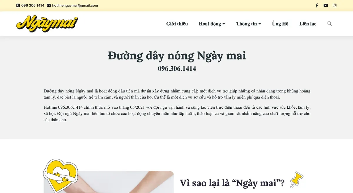The image size is (353, 193).
Task: Click the Vì sao lại là Ngày mai heading
Action: (x=232, y=183)
